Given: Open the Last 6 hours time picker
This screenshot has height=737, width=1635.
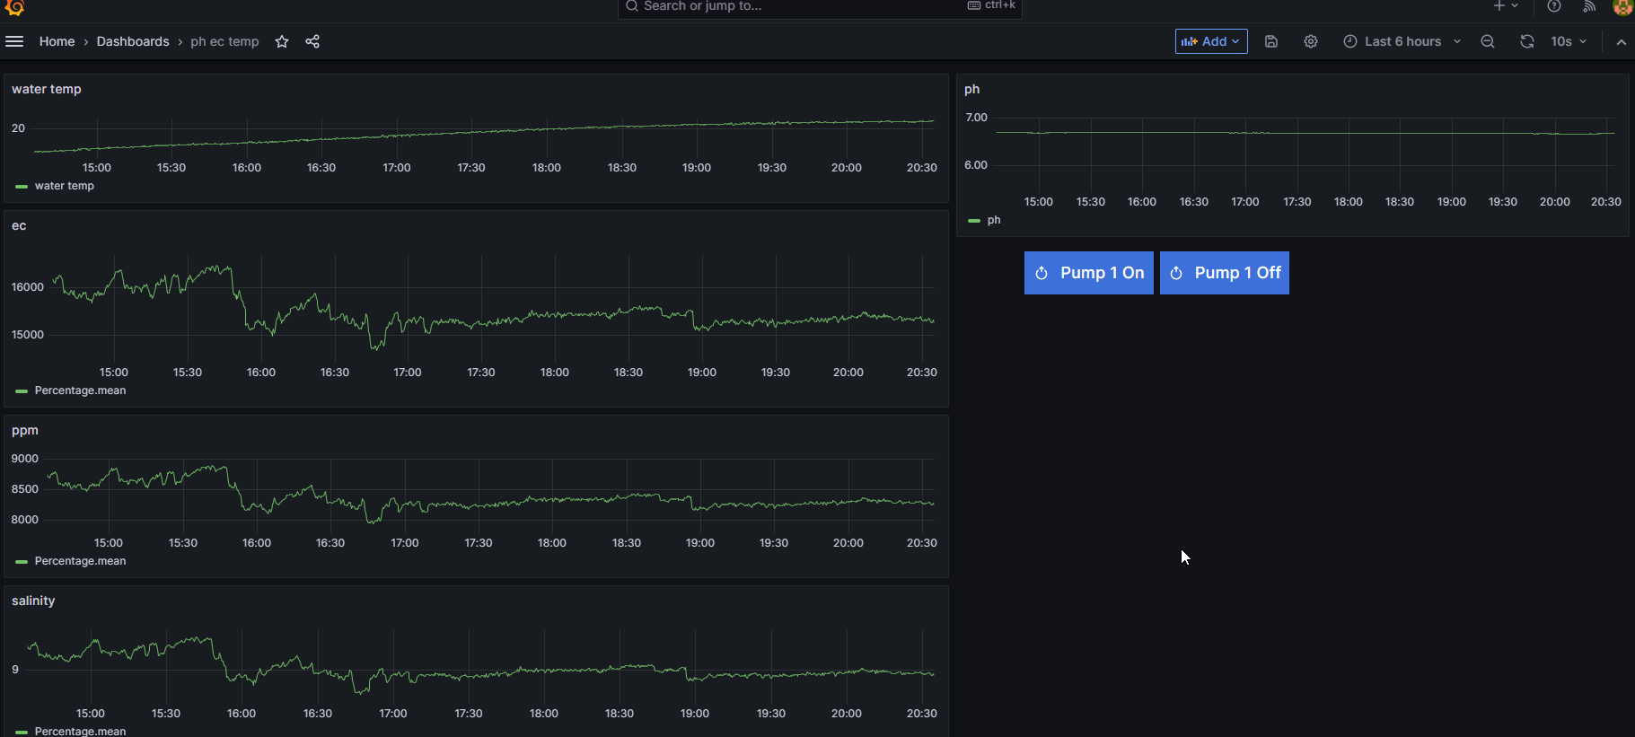Looking at the screenshot, I should (x=1402, y=41).
